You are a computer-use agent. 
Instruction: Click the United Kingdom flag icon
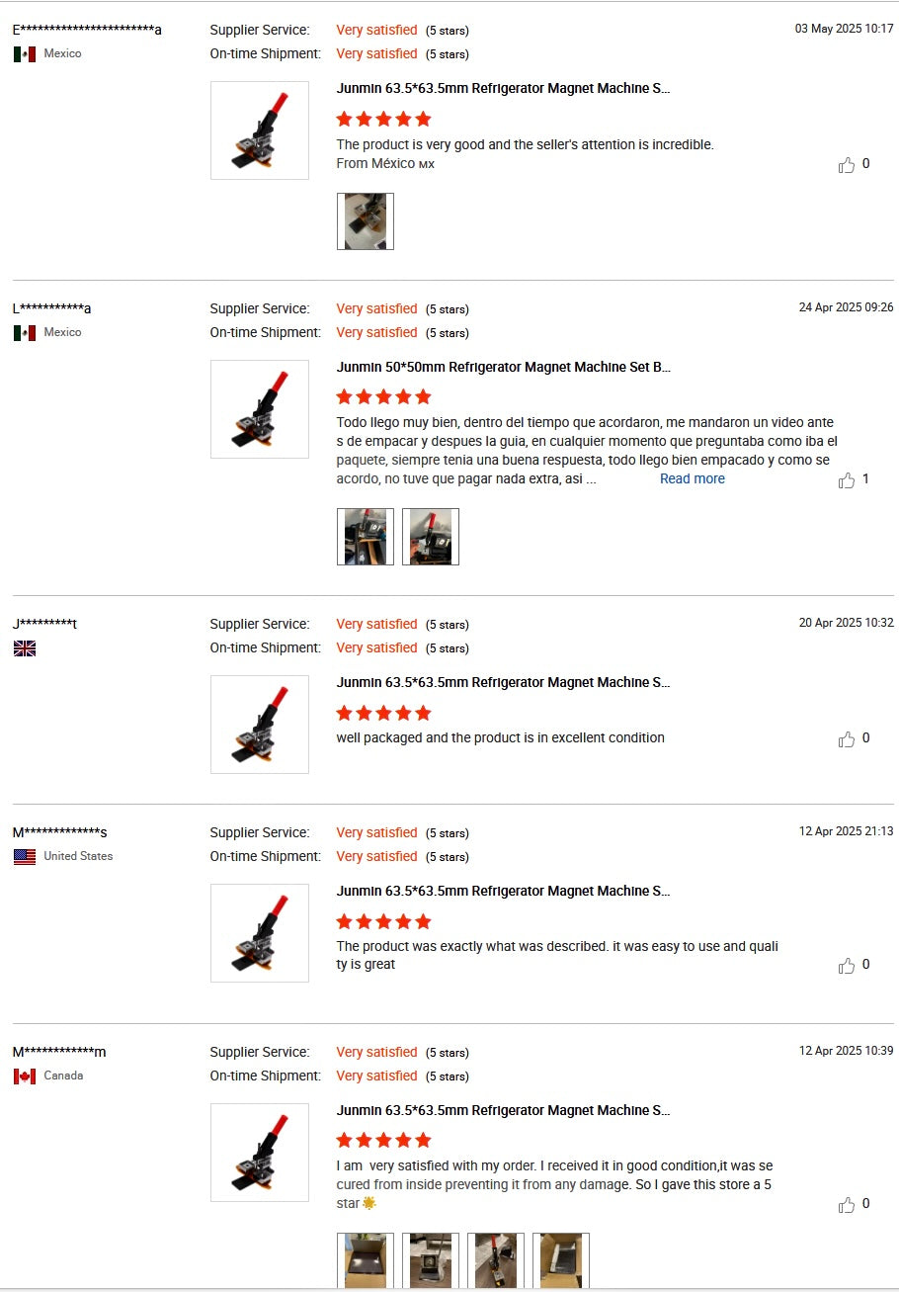pos(25,648)
